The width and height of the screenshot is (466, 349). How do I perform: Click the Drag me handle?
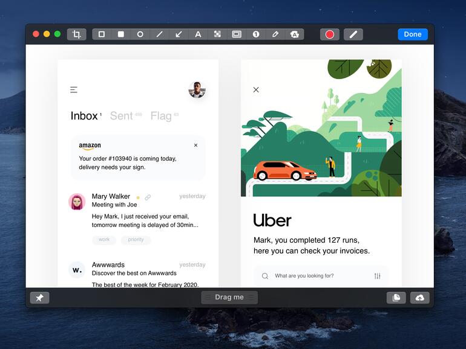(229, 298)
